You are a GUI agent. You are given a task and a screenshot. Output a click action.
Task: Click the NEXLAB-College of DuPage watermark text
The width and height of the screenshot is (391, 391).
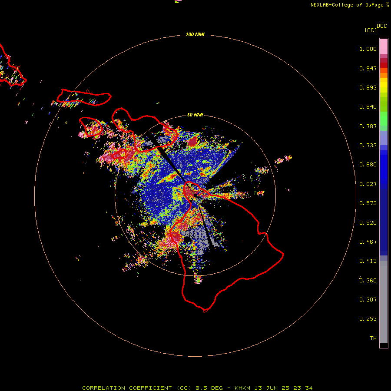[349, 5]
